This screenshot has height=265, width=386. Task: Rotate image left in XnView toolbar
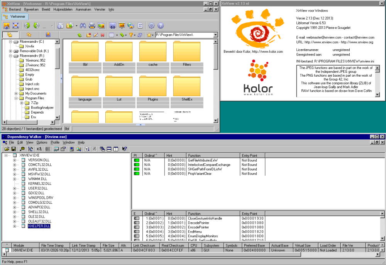coord(27,25)
